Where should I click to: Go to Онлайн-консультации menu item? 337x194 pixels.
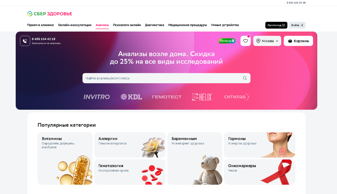click(75, 25)
